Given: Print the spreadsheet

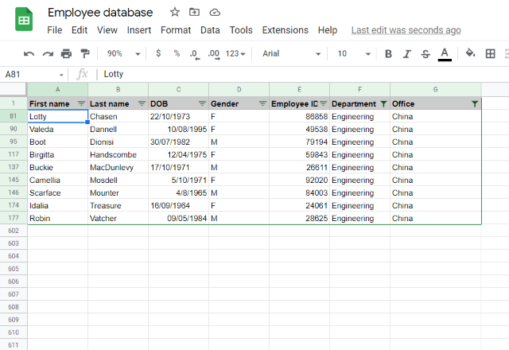Looking at the screenshot, I should click(x=66, y=53).
